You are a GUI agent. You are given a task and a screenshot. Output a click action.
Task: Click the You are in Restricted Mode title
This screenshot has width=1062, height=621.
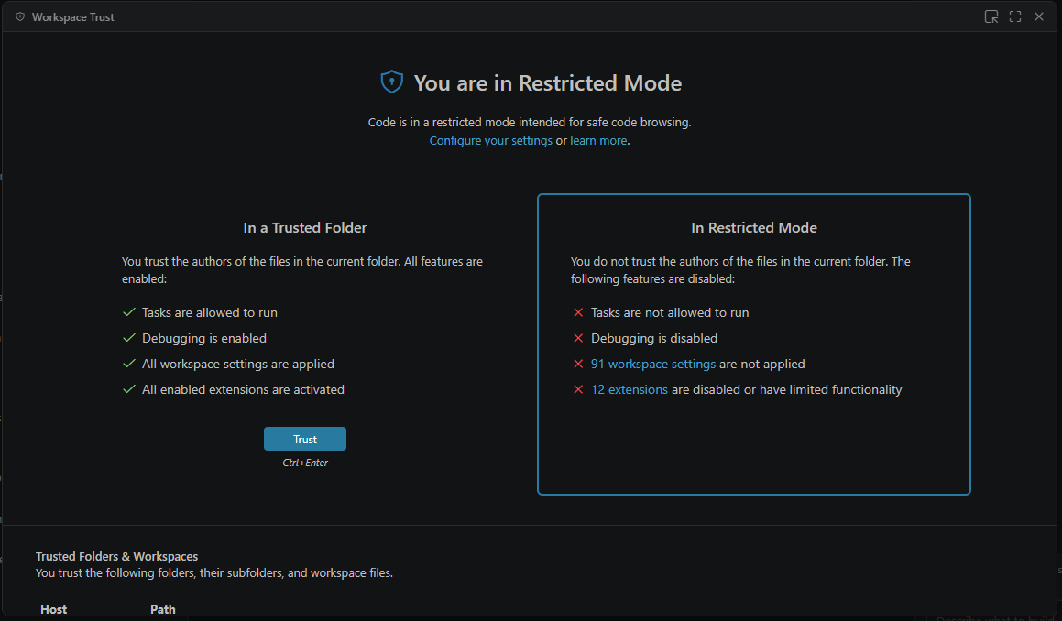point(548,82)
